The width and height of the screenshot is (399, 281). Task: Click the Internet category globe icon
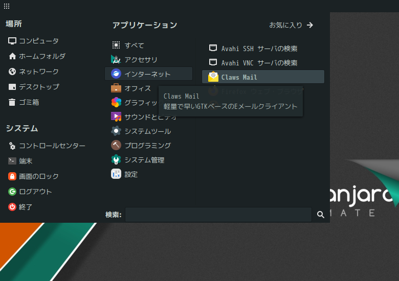116,74
